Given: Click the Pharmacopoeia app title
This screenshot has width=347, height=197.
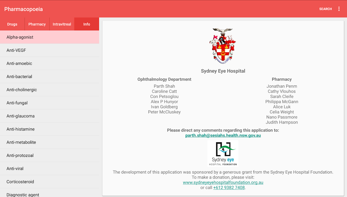Looking at the screenshot, I should coord(24,9).
